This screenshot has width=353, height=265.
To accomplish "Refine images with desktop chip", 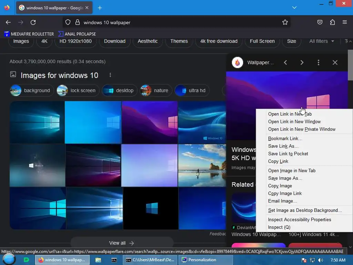I will pyautogui.click(x=119, y=91).
